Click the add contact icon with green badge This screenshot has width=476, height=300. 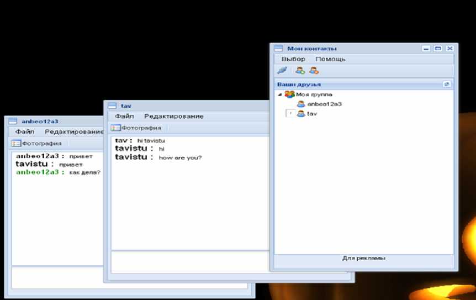[300, 71]
